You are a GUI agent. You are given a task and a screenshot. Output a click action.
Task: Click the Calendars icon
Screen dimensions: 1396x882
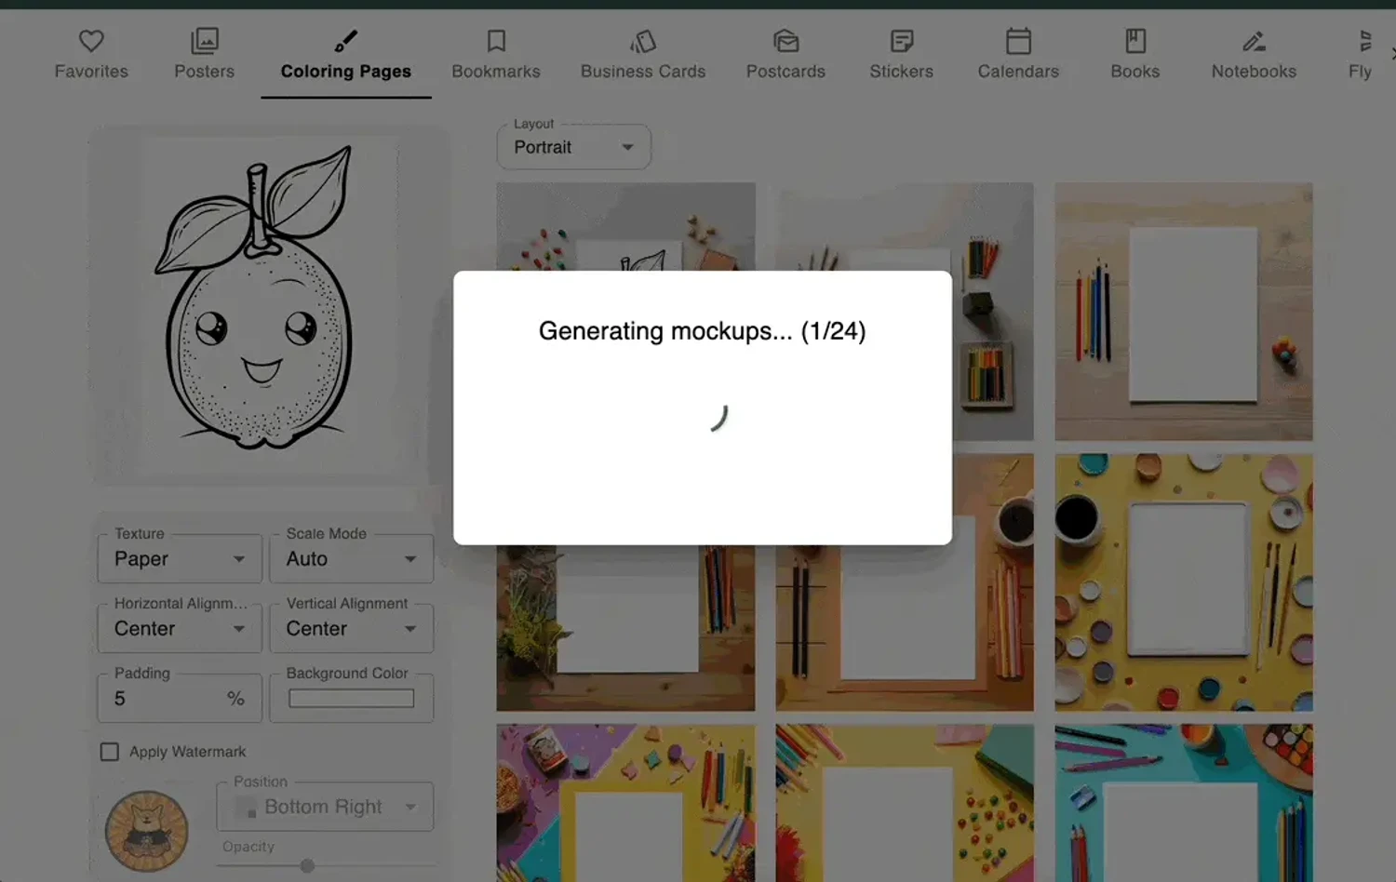(x=1017, y=41)
